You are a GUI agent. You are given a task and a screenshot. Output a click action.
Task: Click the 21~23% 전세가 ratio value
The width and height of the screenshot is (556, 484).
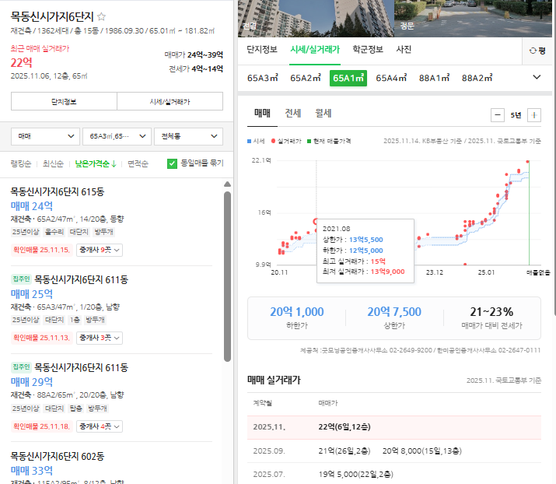(x=491, y=312)
